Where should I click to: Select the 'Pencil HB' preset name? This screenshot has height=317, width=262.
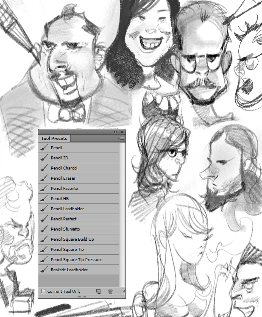[60, 198]
